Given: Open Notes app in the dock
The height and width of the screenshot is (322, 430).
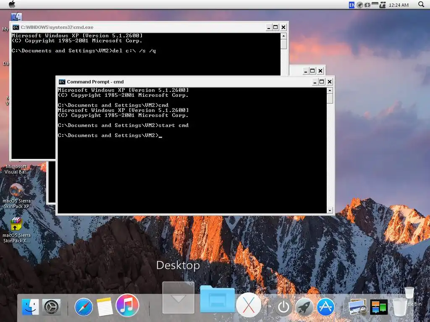Looking at the screenshot, I should click(x=105, y=306).
